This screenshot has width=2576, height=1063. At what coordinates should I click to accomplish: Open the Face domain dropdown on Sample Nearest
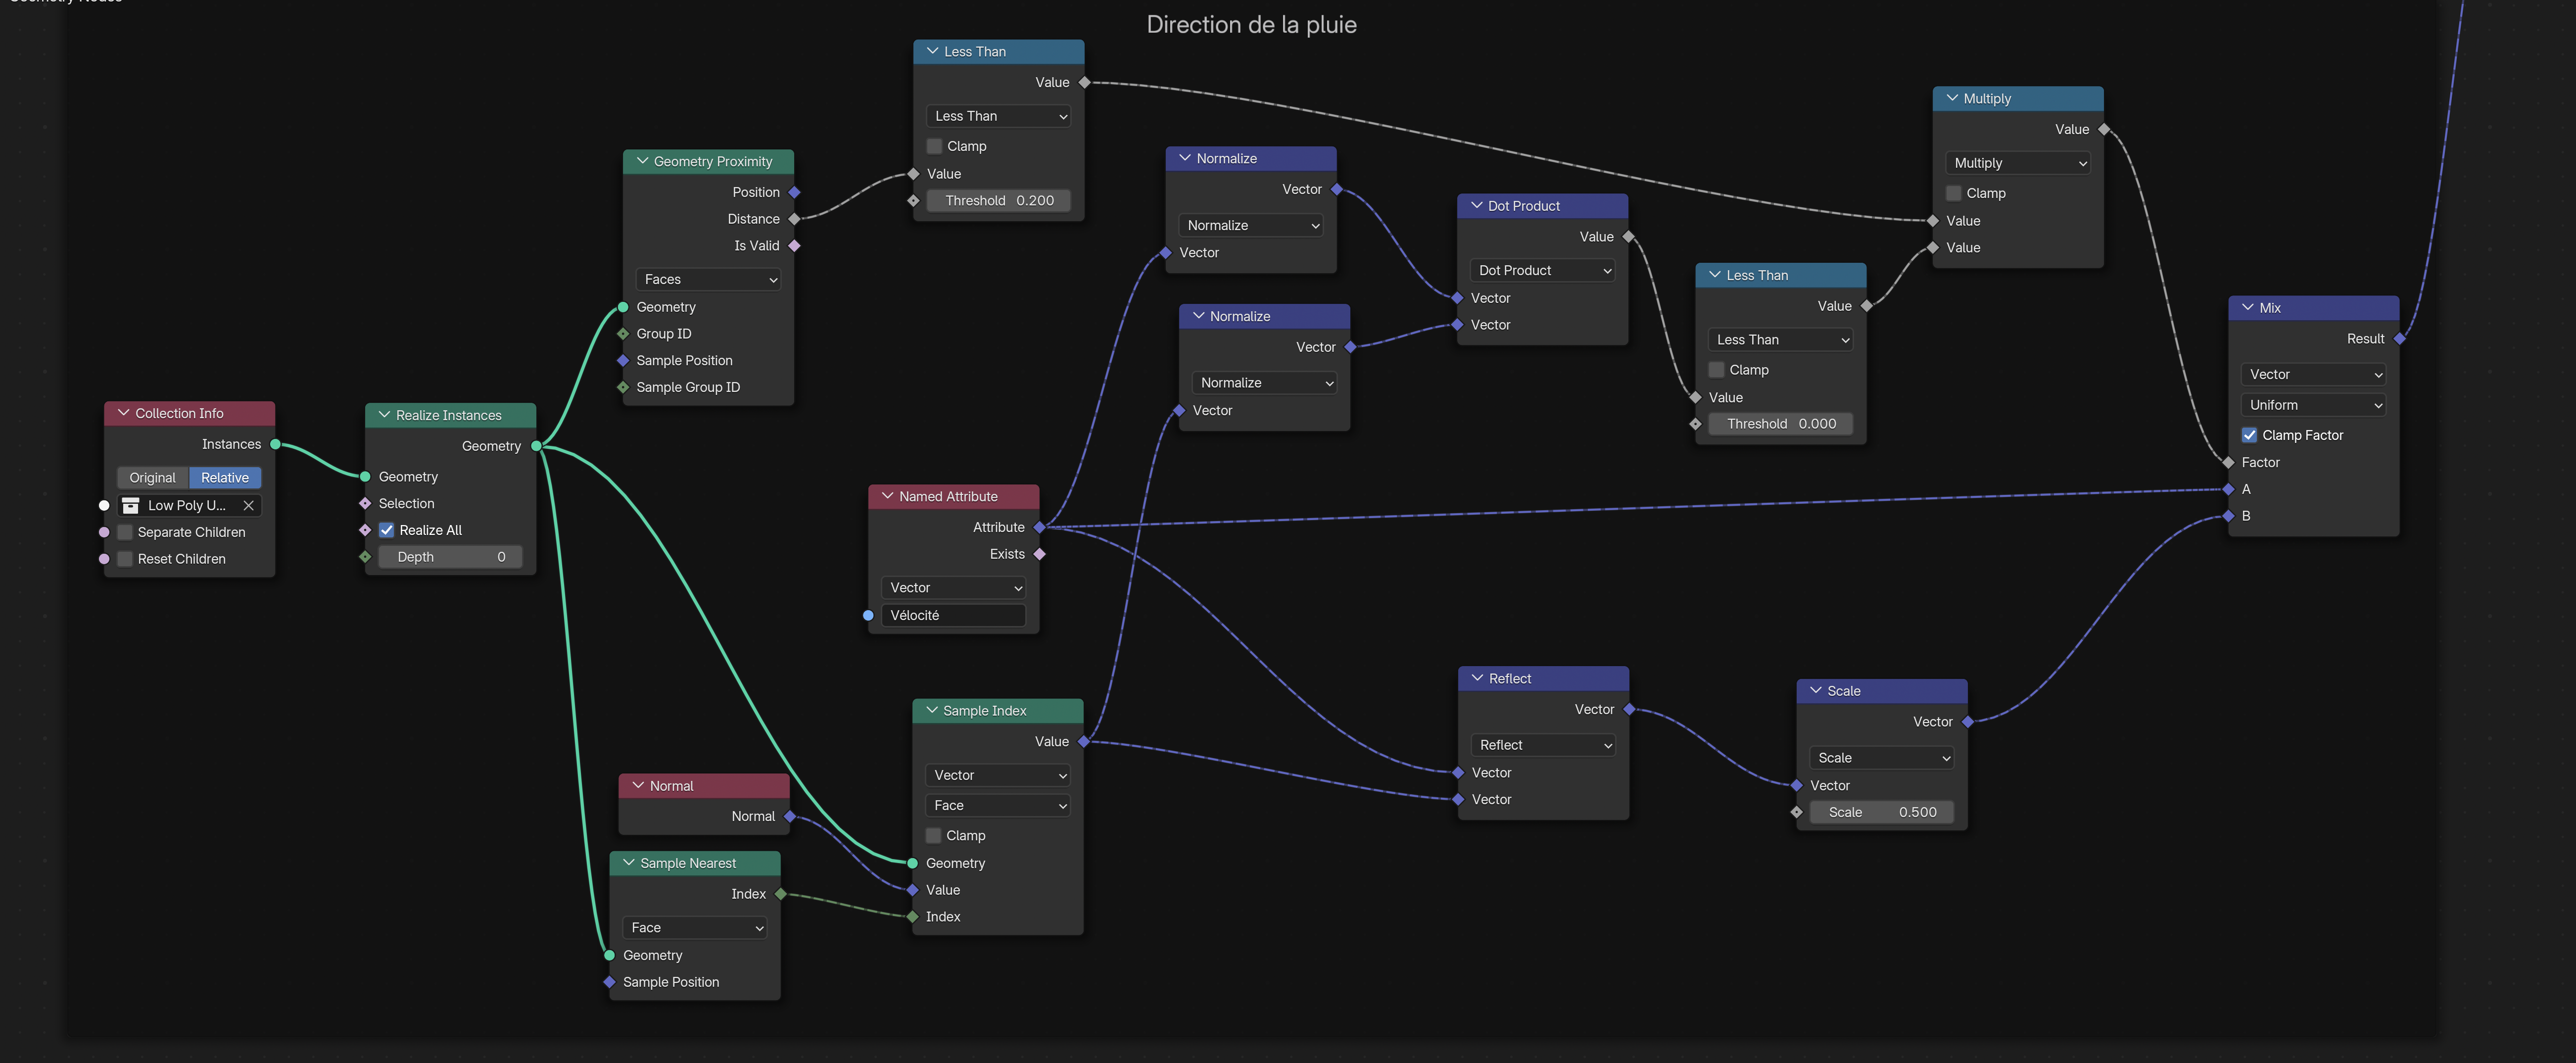click(694, 928)
